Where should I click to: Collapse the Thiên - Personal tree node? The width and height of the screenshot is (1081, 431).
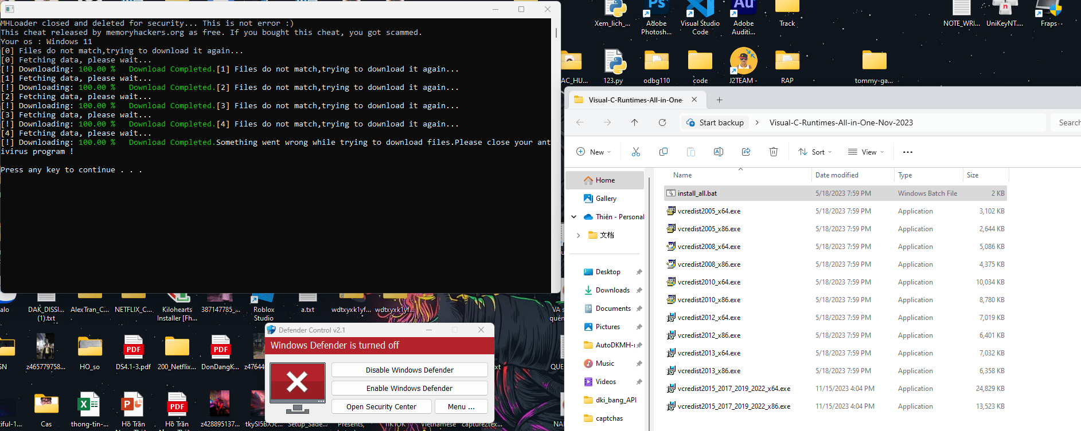point(574,217)
